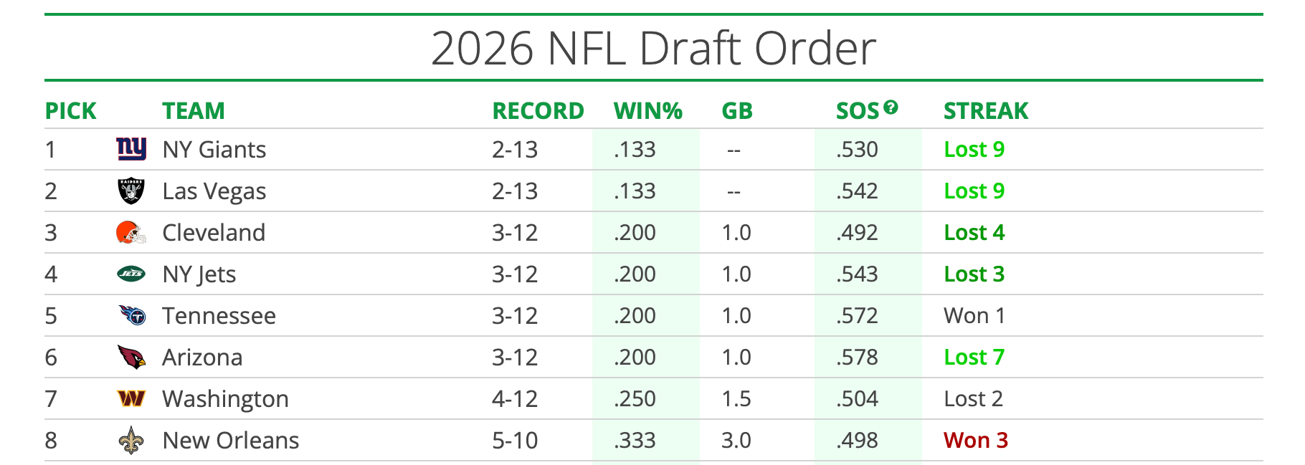Sort table by PICK column header
1305x465 pixels.
point(70,111)
